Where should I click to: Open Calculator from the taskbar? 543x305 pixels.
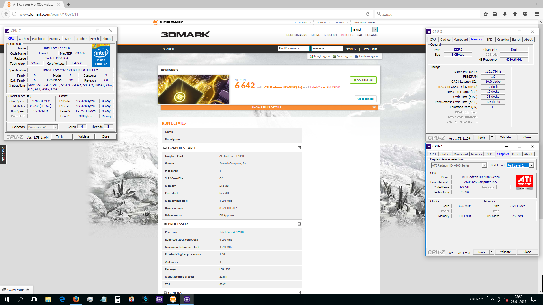pyautogui.click(x=118, y=299)
